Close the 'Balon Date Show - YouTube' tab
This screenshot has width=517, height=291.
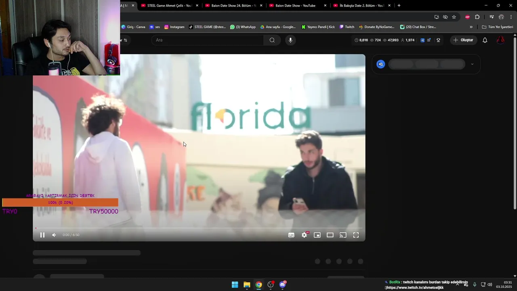pos(326,6)
